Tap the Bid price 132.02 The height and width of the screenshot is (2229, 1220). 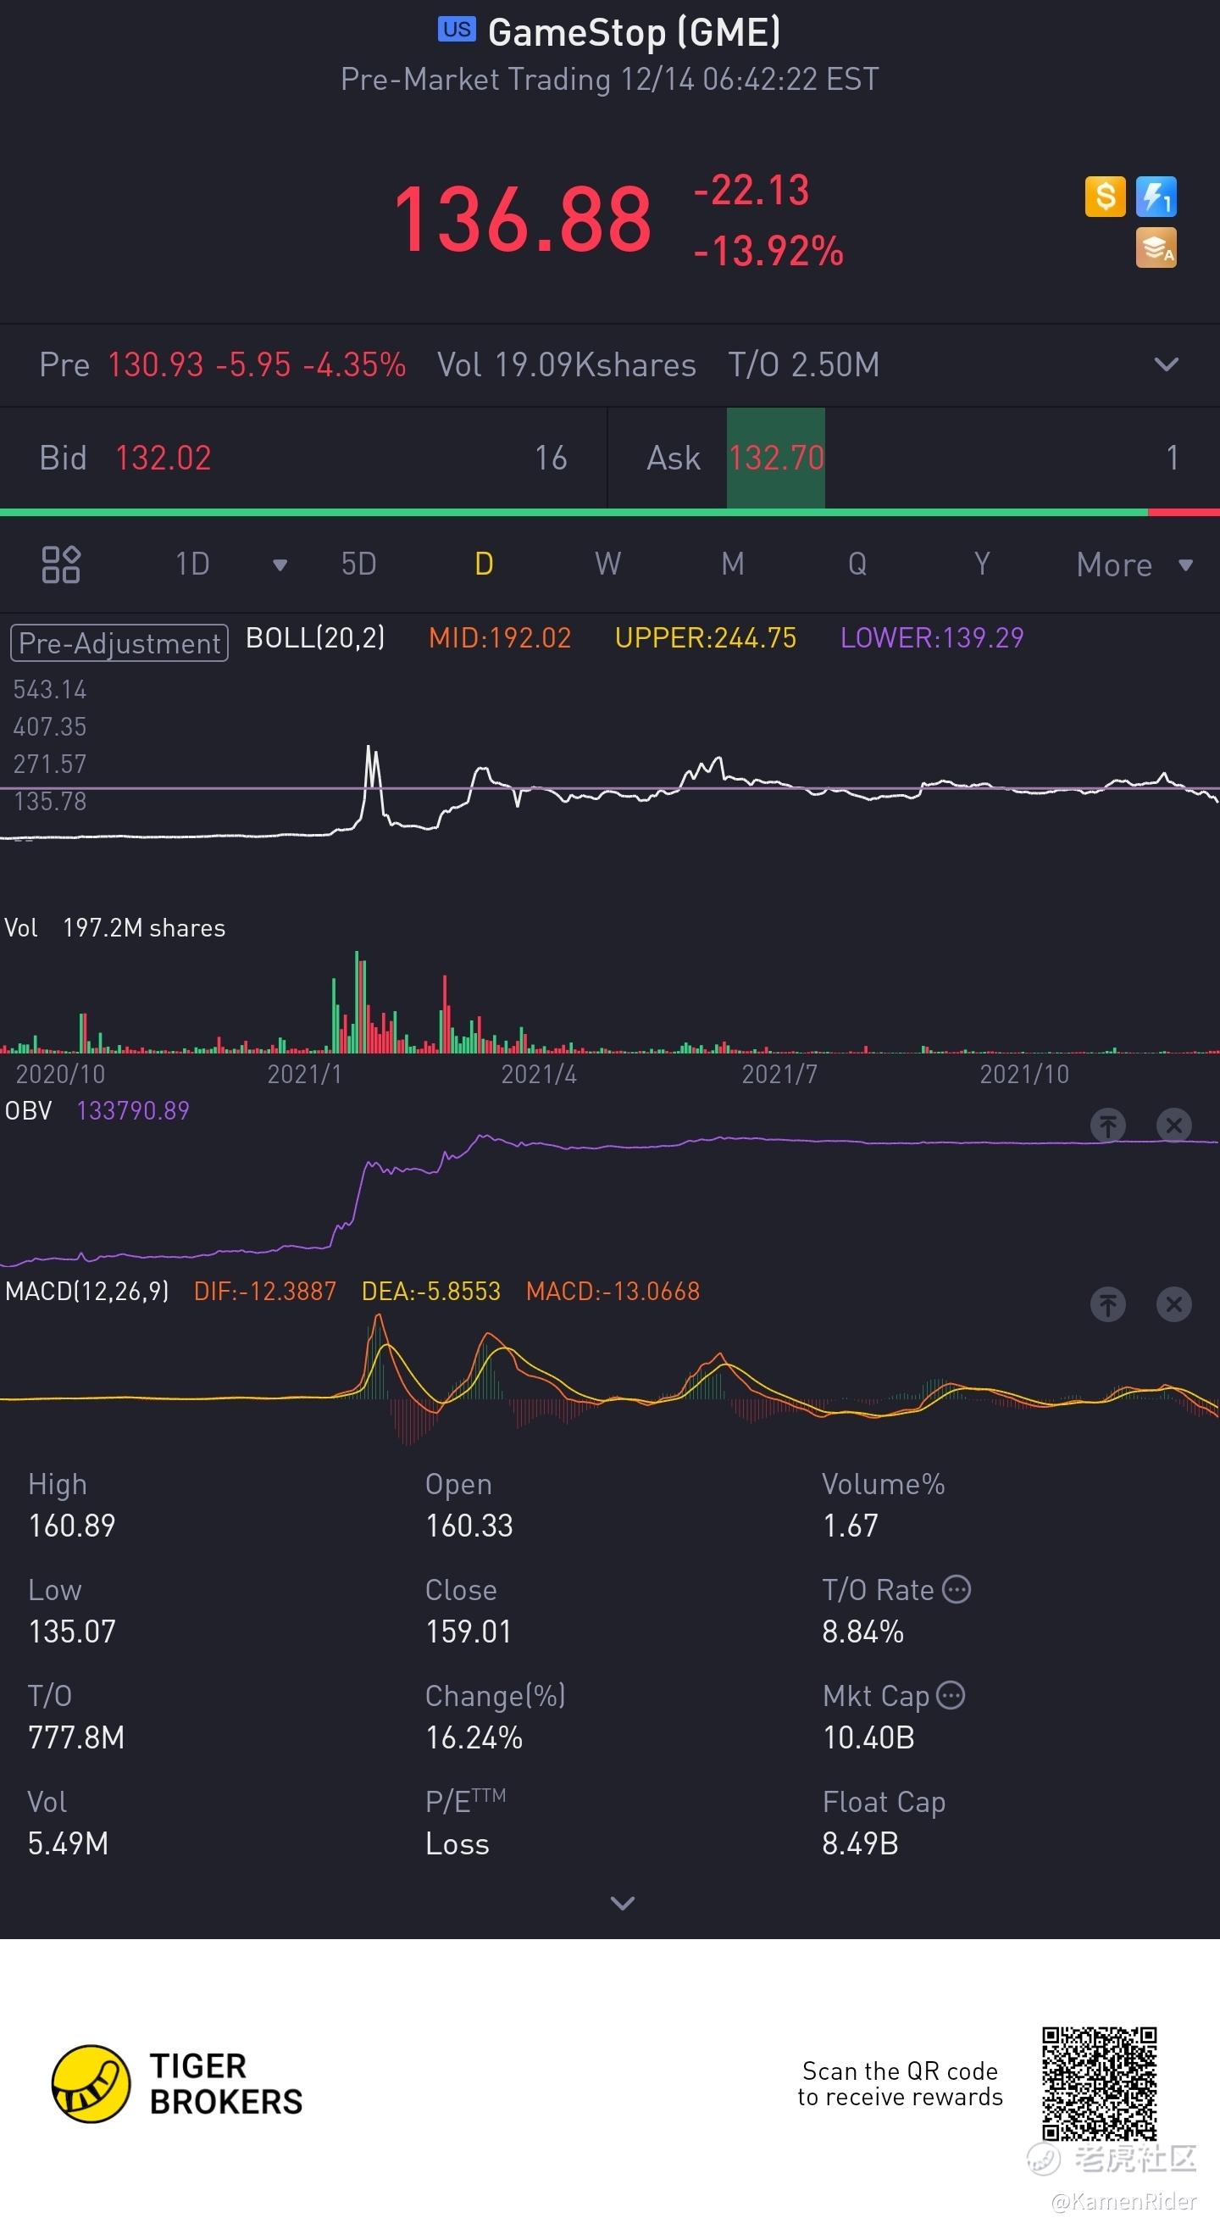click(163, 458)
